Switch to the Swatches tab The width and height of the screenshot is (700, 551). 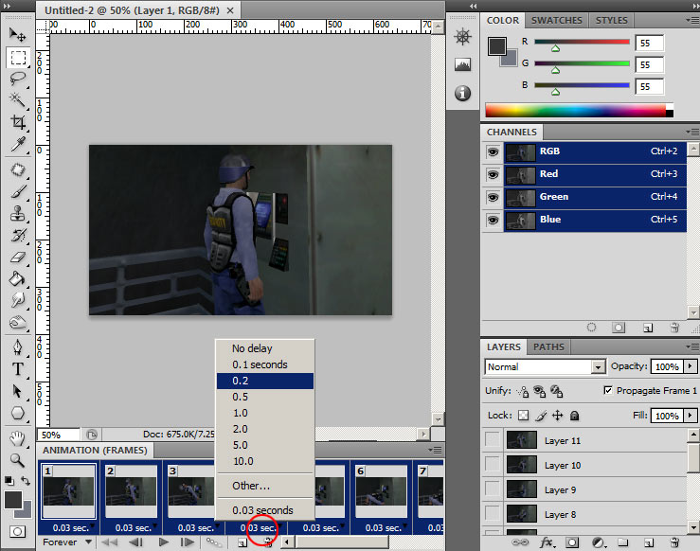[556, 20]
